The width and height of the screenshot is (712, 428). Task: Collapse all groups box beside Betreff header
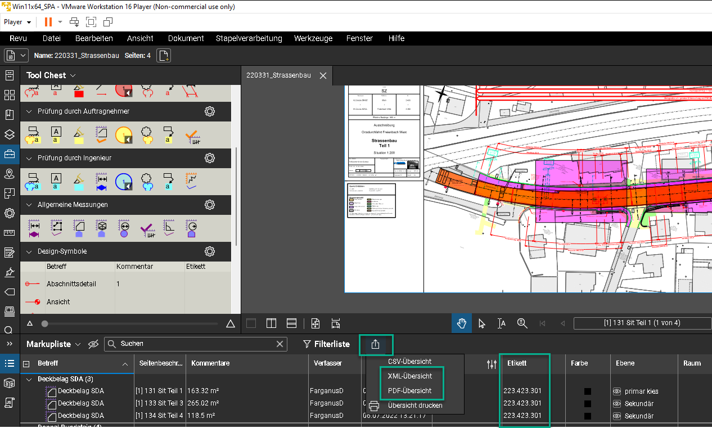26,363
